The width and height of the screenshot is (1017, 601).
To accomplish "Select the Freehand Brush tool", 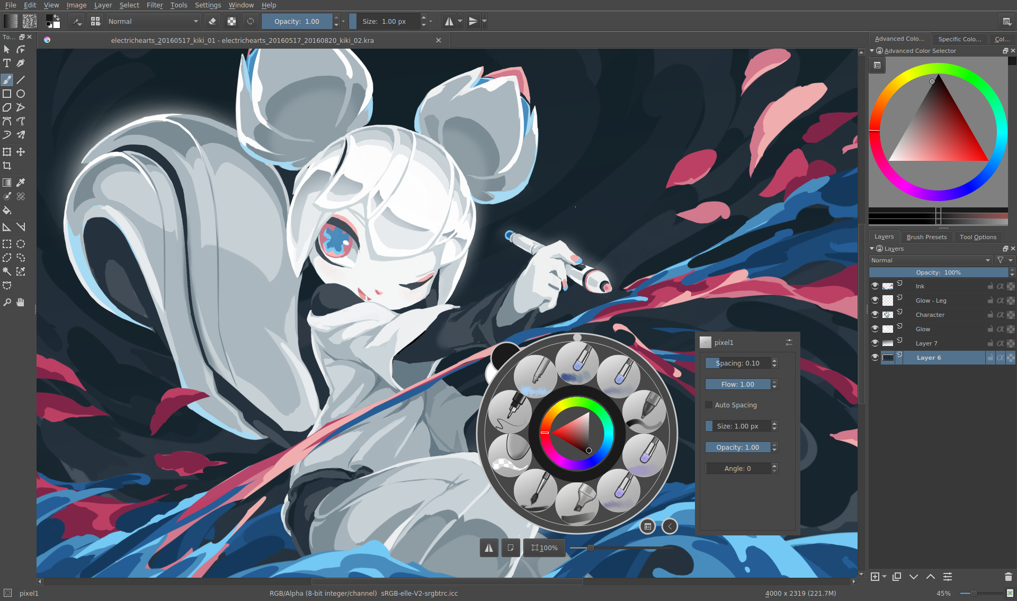I will (8, 79).
